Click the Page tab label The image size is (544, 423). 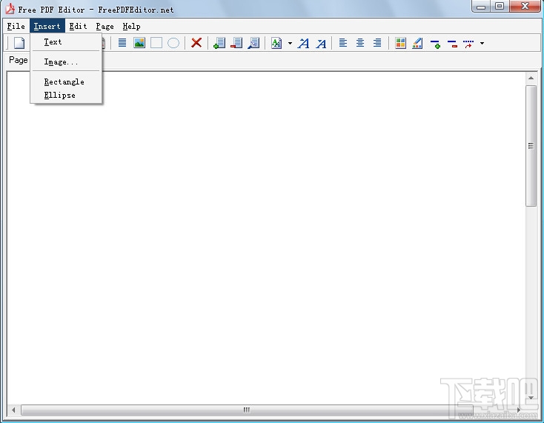(x=18, y=60)
